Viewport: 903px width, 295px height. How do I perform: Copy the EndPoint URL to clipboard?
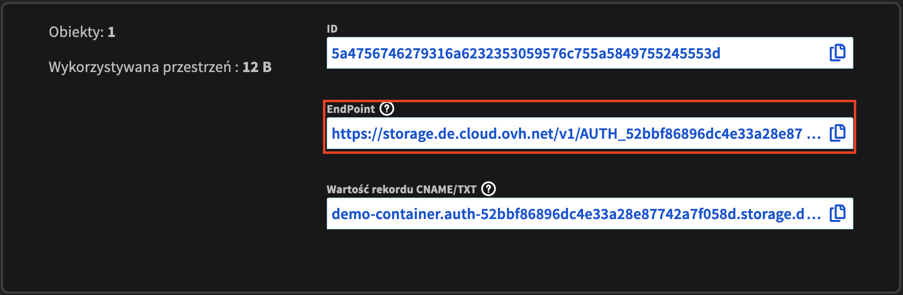(837, 133)
